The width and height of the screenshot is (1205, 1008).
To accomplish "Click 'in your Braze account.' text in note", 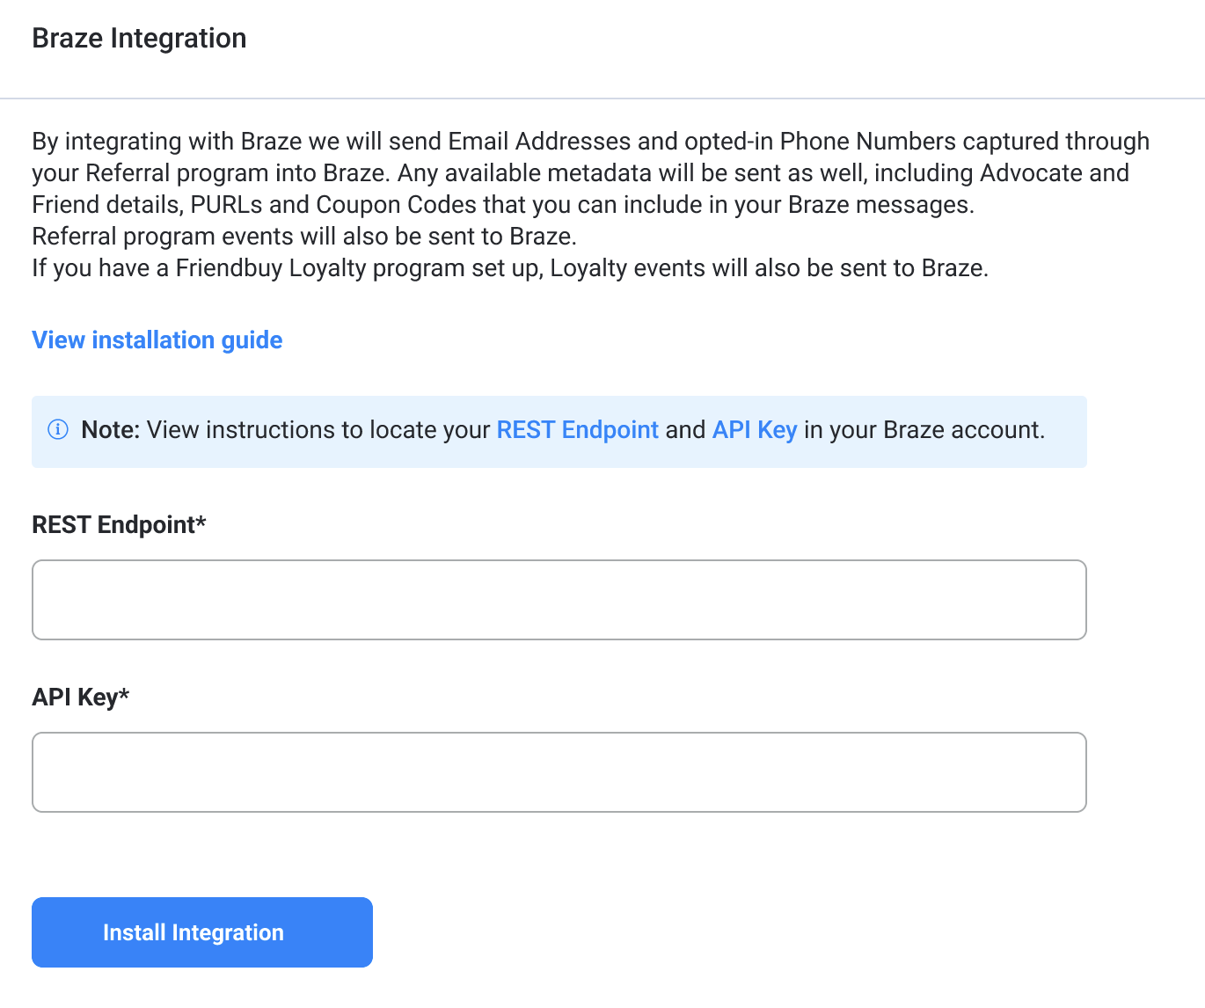I will point(924,429).
